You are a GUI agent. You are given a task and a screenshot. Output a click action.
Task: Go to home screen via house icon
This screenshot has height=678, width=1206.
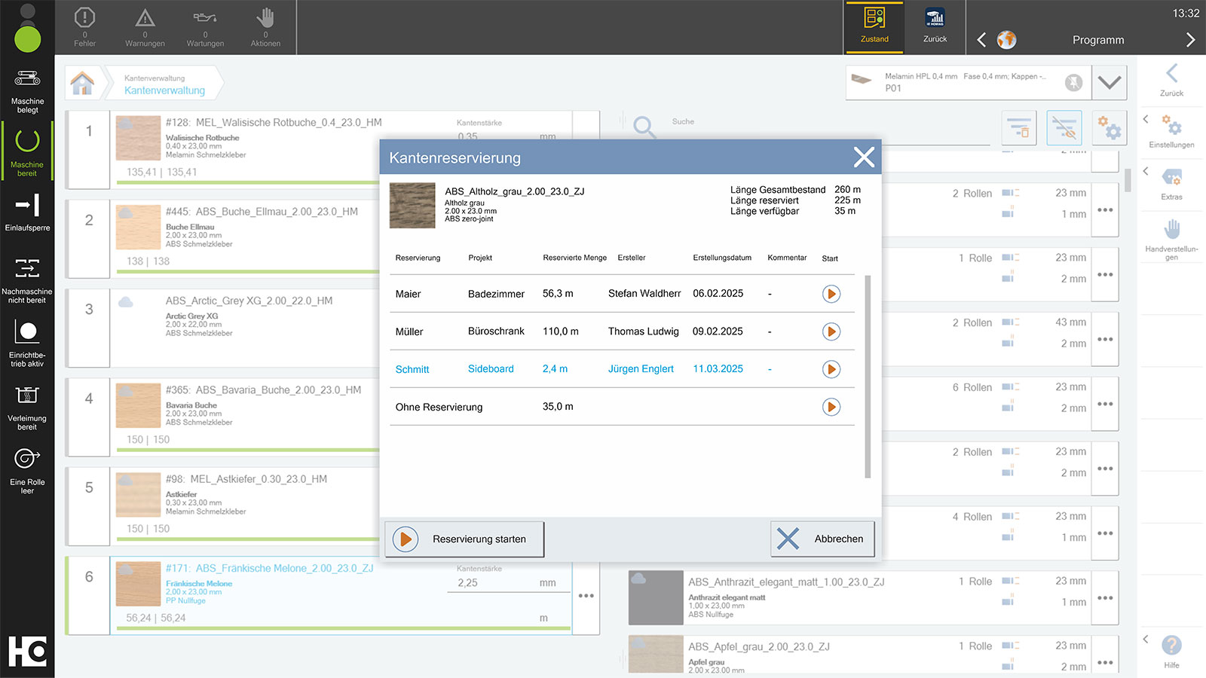tap(83, 83)
